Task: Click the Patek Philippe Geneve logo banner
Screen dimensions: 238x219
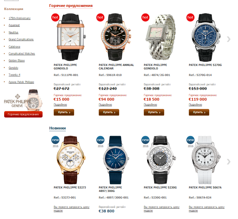Action: tap(23, 100)
